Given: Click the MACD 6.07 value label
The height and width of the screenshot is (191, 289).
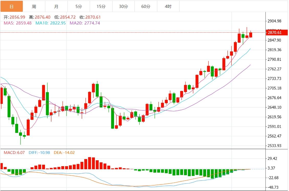Looking at the screenshot, I should click(14, 153).
